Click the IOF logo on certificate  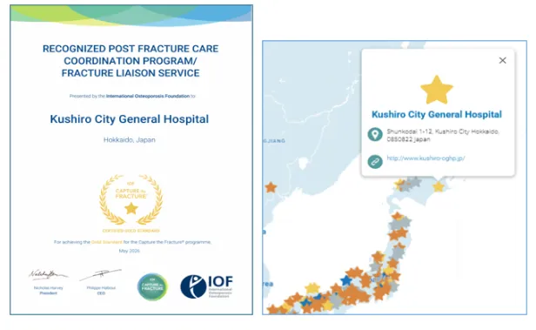[x=207, y=286]
